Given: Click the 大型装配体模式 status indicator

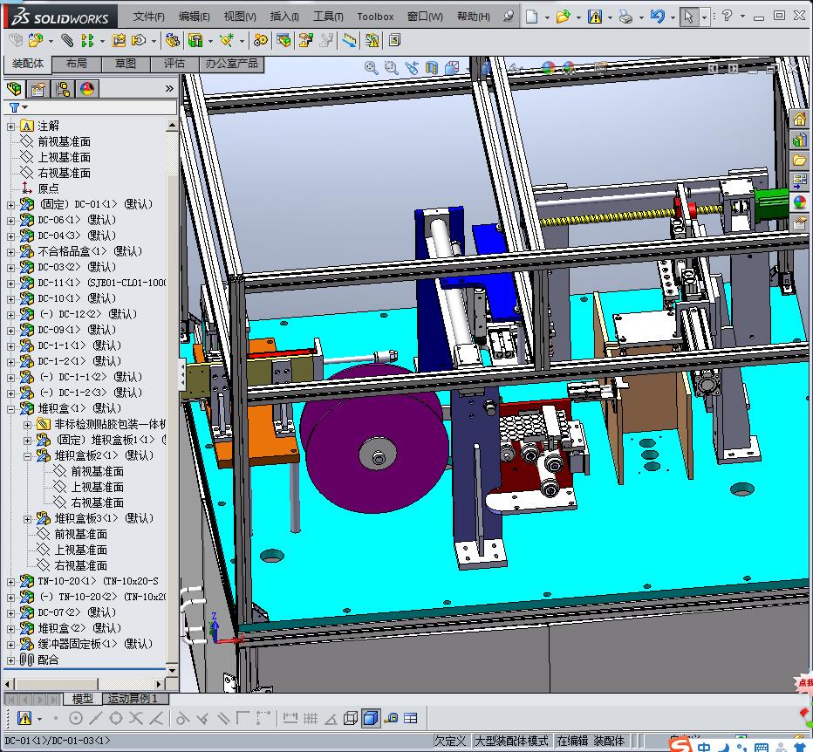Looking at the screenshot, I should [x=510, y=741].
